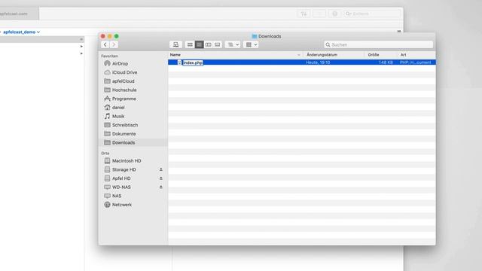Image resolution: width=482 pixels, height=271 pixels.
Task: Switch Finder to gallery view
Action: point(218,45)
